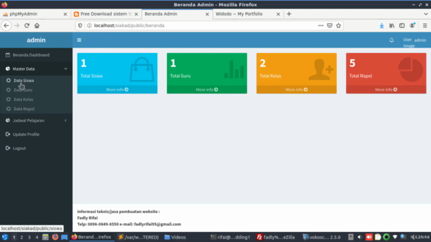Close the Beranda Admin tab
Image resolution: width=431 pixels, height=242 pixels.
[207, 14]
